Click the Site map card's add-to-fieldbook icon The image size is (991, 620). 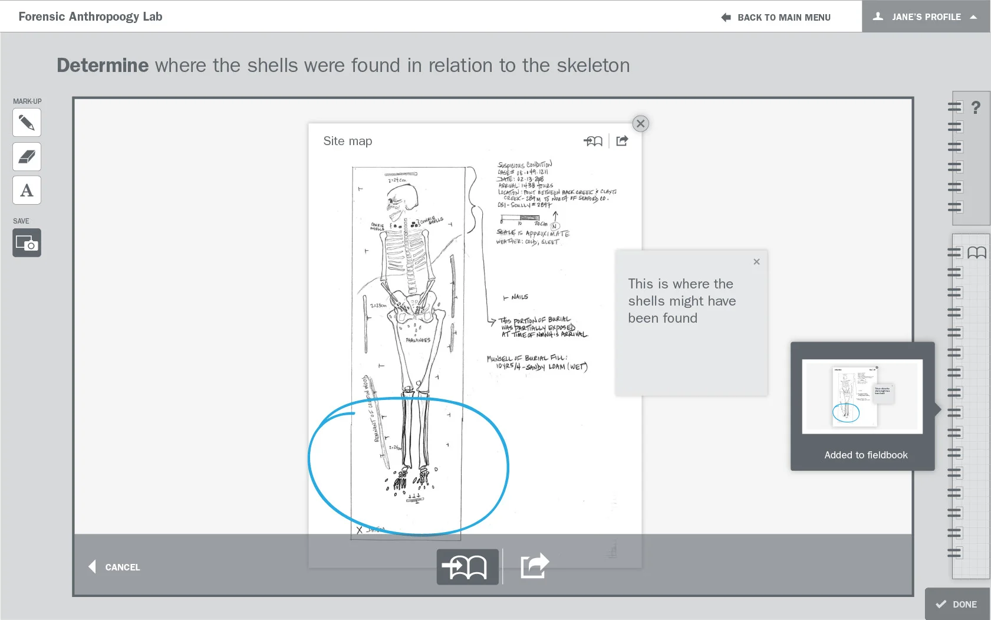593,141
